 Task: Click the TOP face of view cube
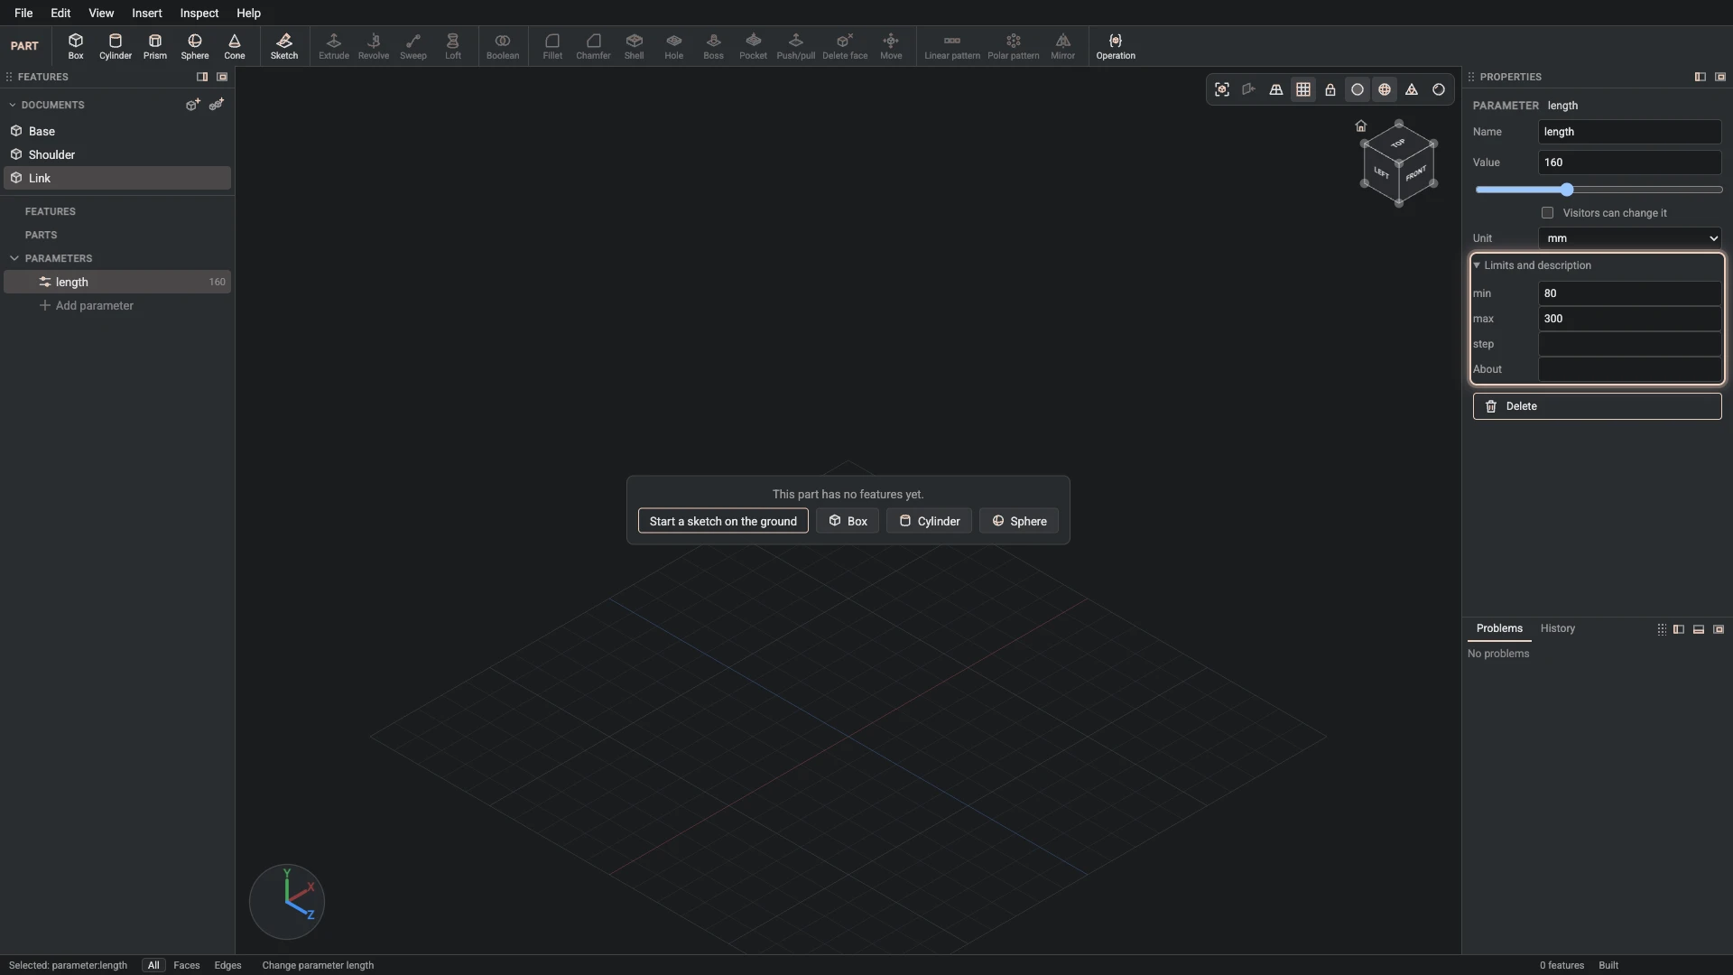click(x=1398, y=143)
